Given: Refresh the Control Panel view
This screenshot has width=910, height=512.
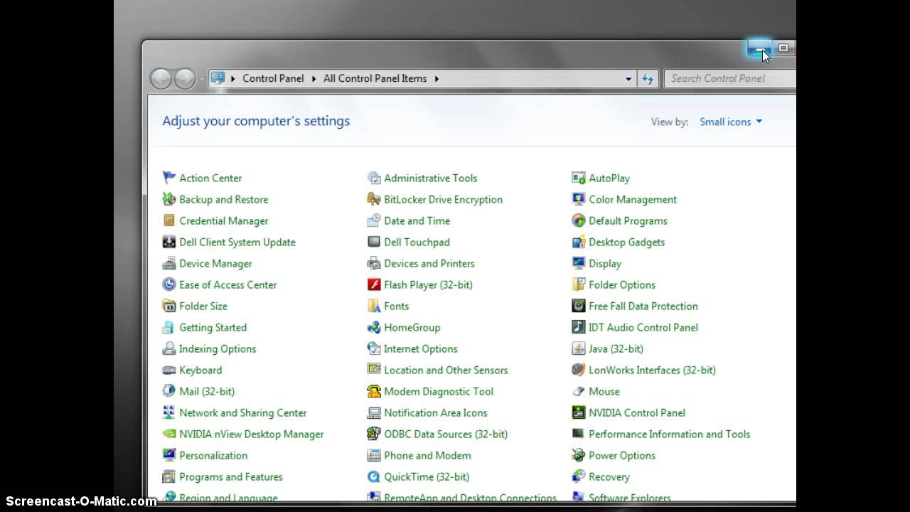Looking at the screenshot, I should tap(648, 79).
